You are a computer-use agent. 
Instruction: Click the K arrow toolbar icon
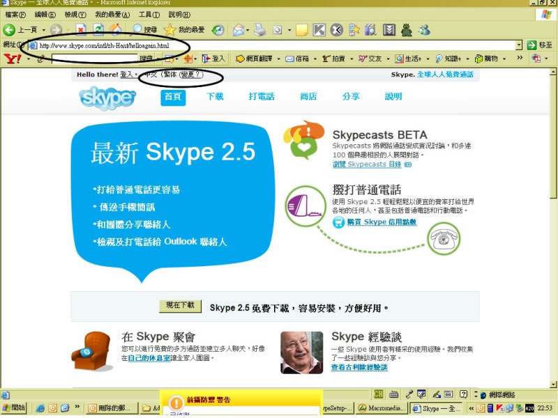pos(319,30)
